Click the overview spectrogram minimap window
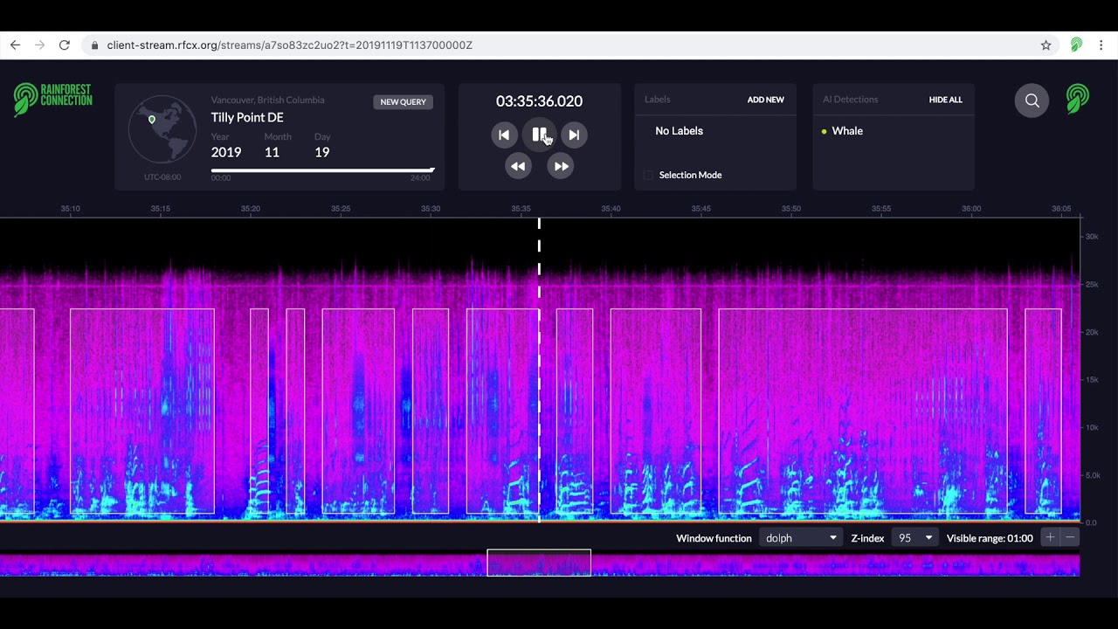The height and width of the screenshot is (629, 1118). (x=539, y=563)
